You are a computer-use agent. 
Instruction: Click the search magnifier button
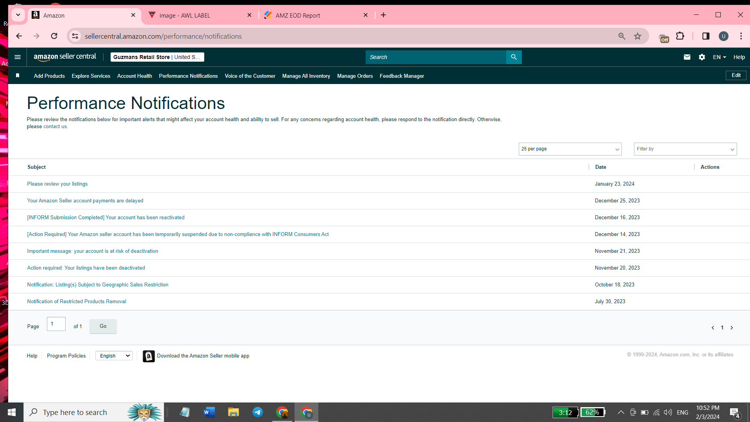(514, 57)
